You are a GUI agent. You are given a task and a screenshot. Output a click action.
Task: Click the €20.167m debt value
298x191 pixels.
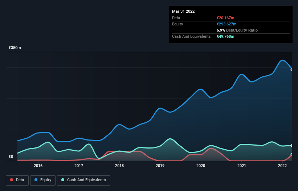point(225,18)
